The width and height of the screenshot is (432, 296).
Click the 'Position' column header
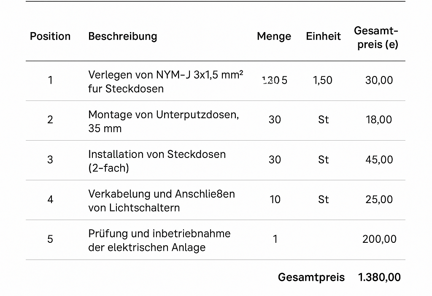pos(50,36)
